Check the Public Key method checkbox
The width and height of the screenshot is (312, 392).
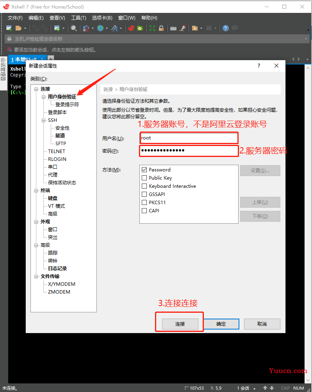click(x=144, y=178)
